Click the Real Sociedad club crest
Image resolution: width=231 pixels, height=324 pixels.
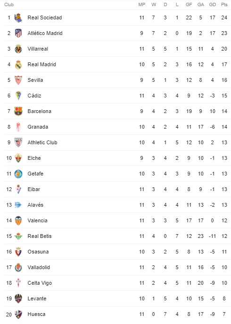[18, 18]
